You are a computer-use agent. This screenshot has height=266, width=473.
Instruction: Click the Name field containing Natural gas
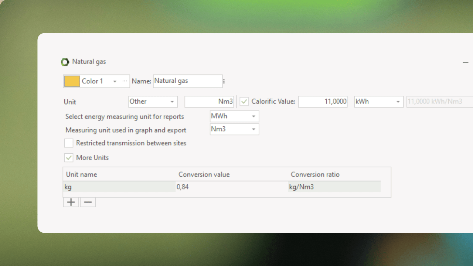click(187, 81)
